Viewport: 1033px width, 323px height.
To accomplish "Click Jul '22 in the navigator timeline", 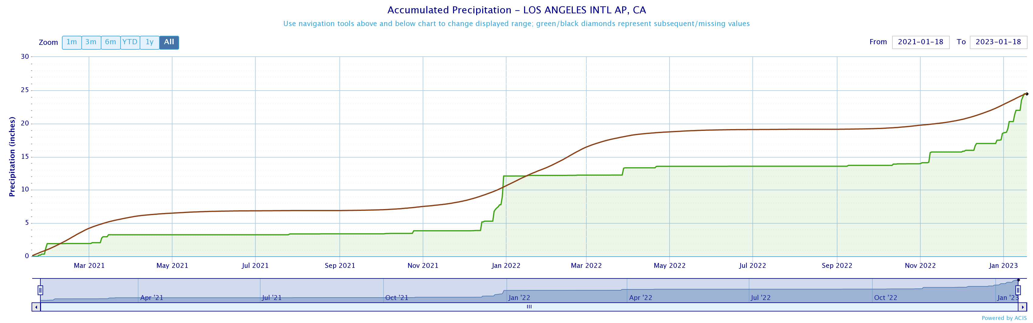I will [x=760, y=298].
